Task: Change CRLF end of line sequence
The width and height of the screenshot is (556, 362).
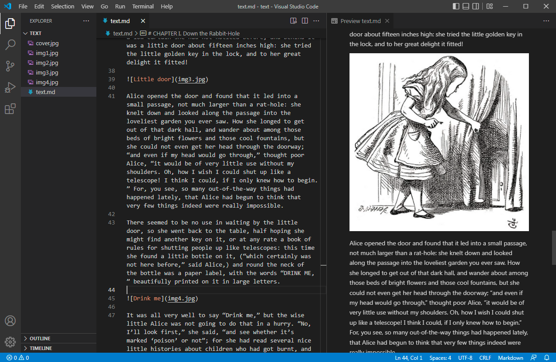Action: coord(485,358)
